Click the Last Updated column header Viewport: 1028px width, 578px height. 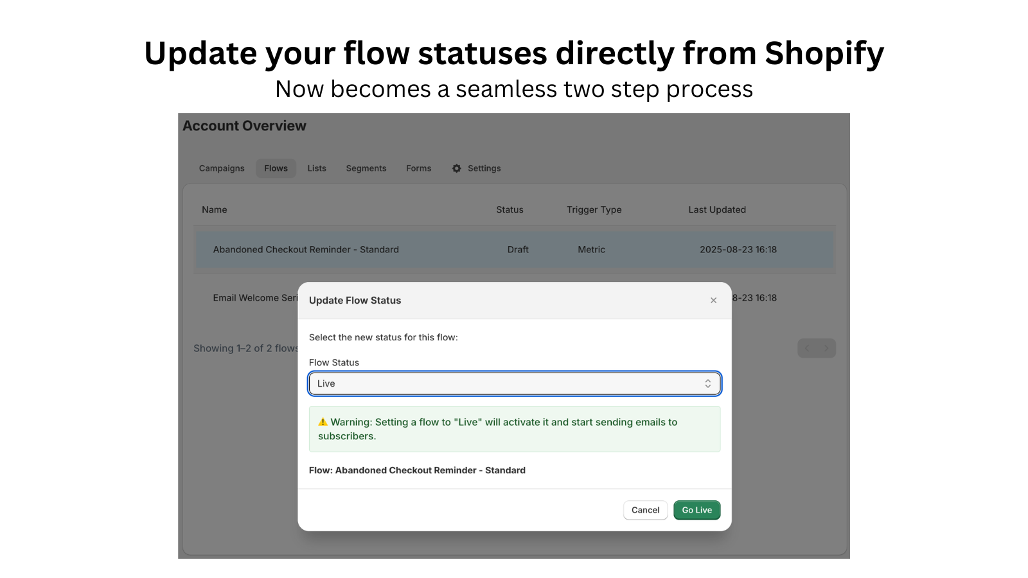coord(717,210)
